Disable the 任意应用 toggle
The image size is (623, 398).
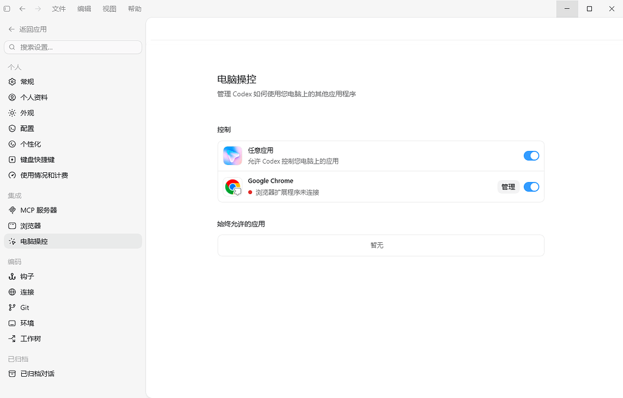pyautogui.click(x=531, y=156)
